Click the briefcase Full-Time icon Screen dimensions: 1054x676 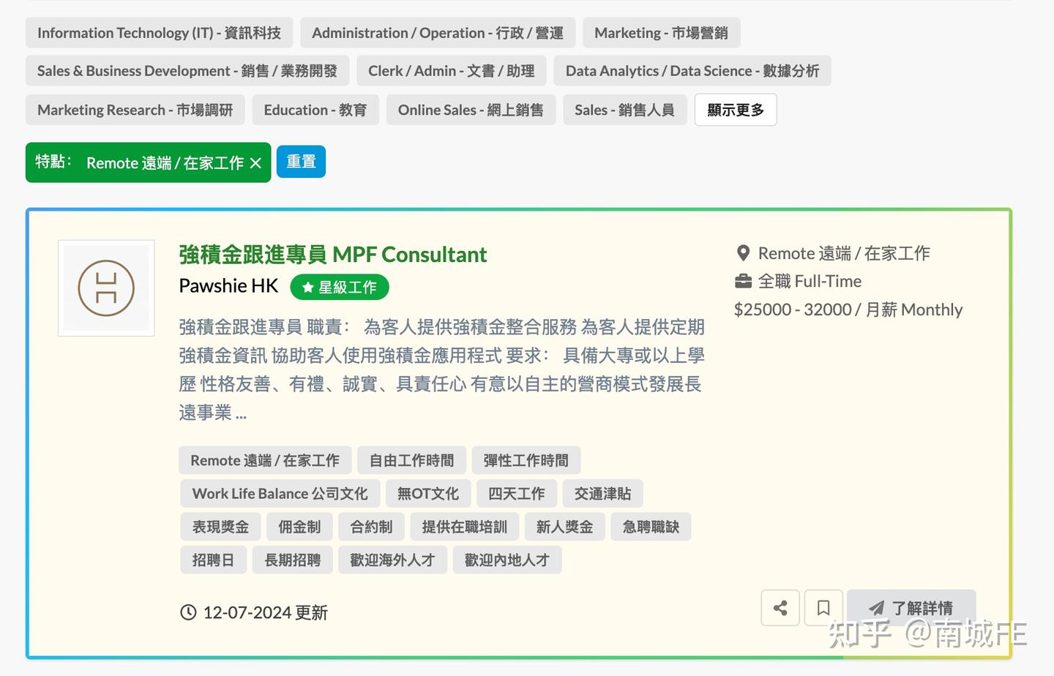[x=743, y=281]
